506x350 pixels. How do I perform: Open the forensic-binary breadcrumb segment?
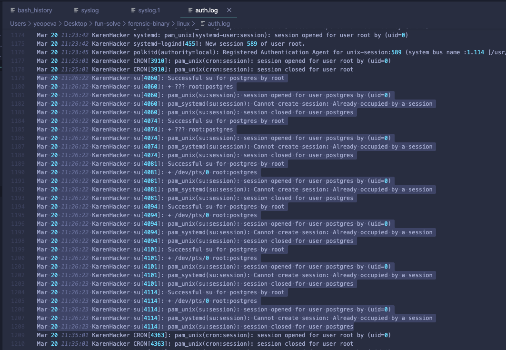tap(149, 23)
